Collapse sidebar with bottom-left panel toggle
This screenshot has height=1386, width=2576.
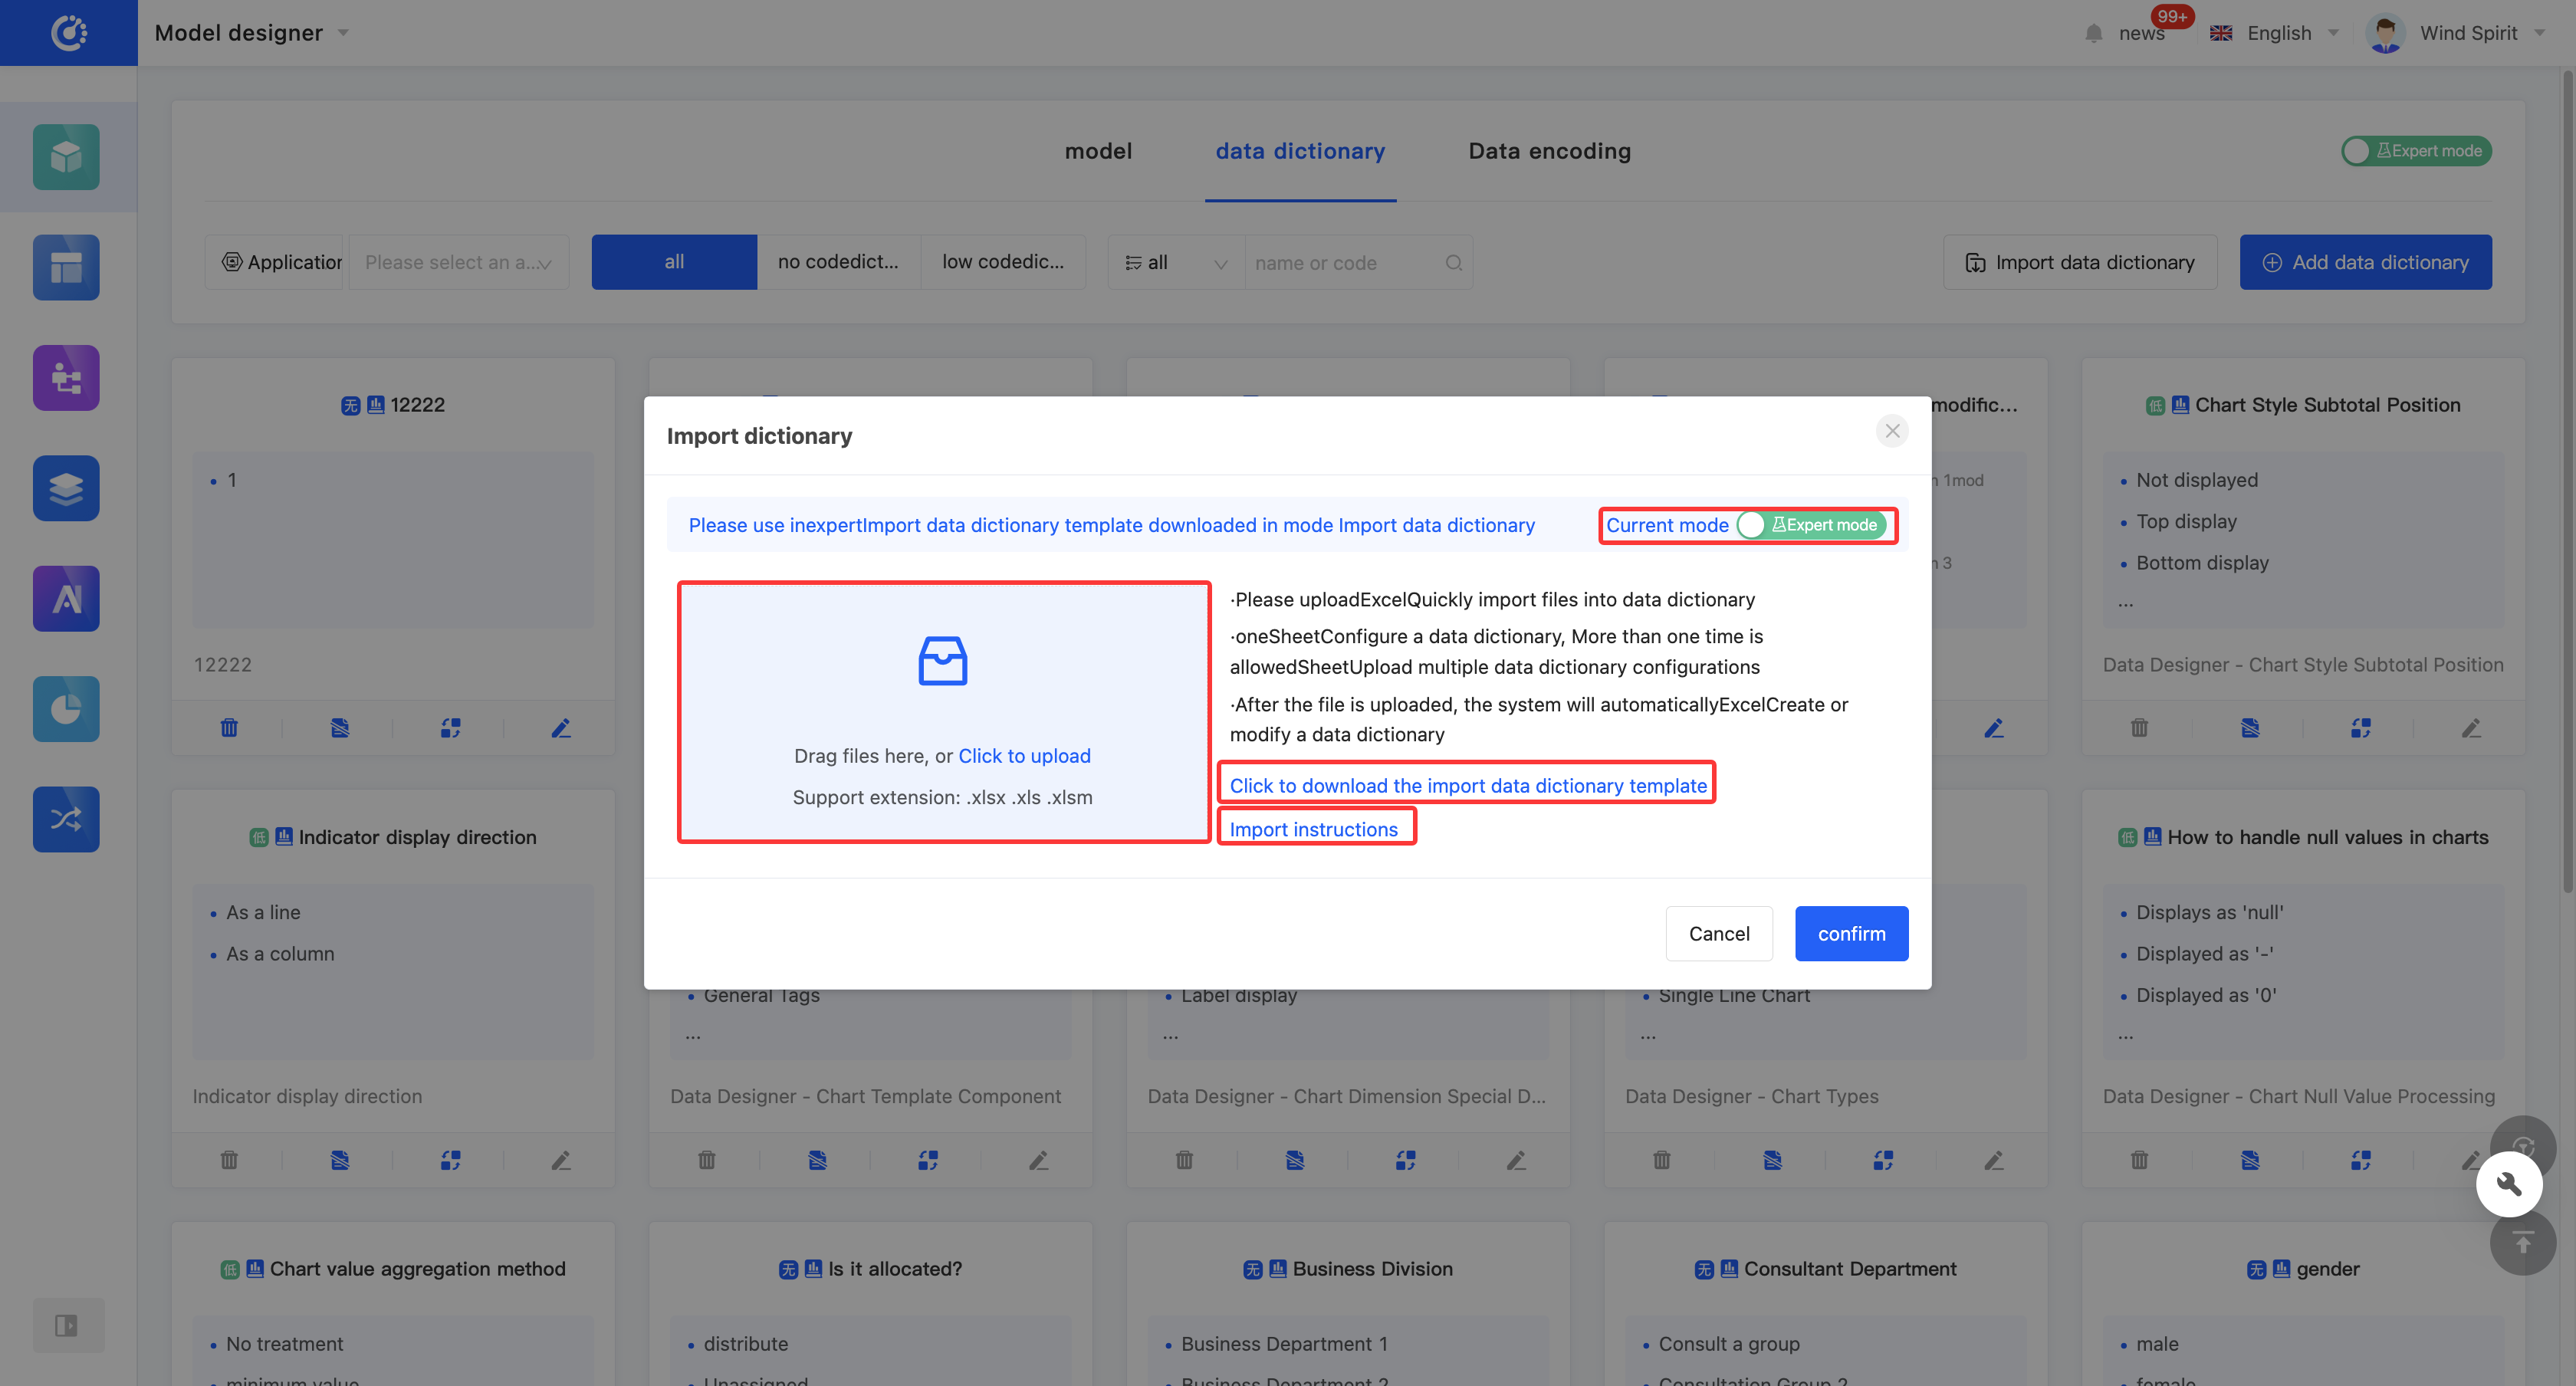(66, 1325)
